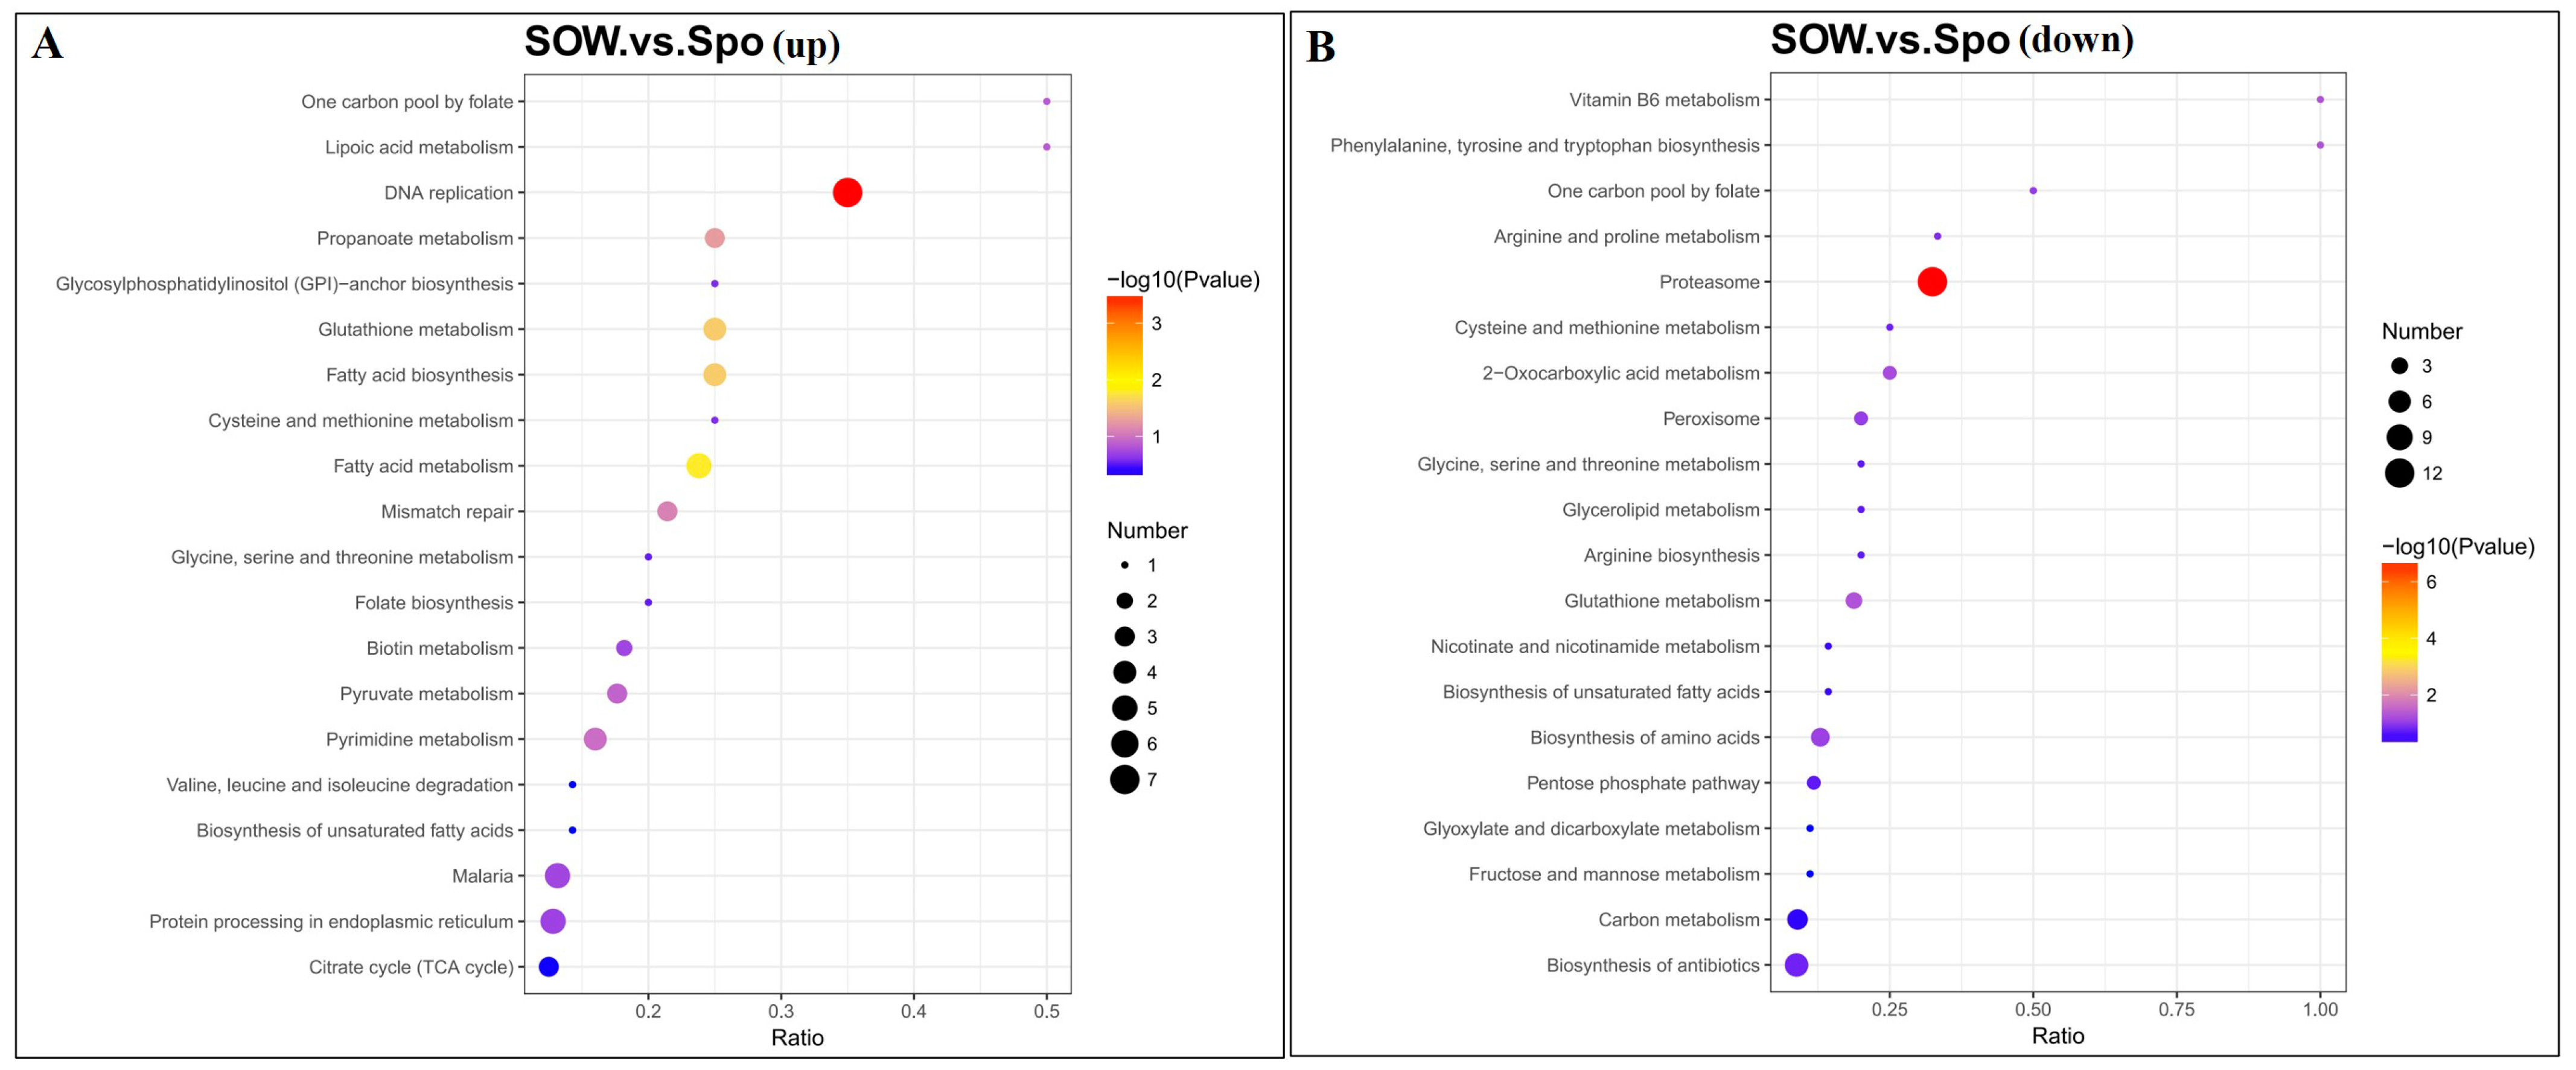Click the Number 7 legend circle

[1124, 779]
